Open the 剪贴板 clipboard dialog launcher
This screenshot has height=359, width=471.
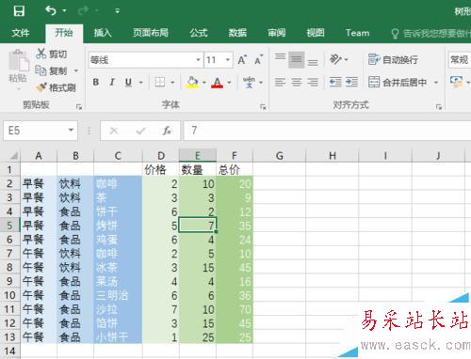coord(79,107)
